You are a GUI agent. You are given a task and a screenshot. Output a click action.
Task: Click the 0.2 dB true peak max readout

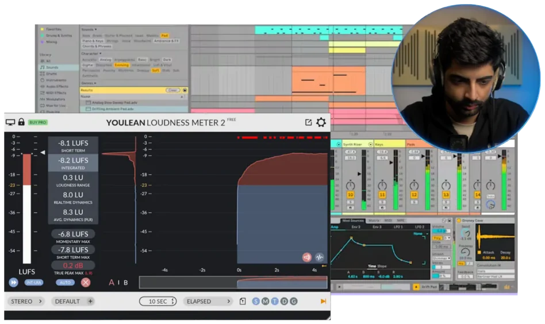click(73, 265)
